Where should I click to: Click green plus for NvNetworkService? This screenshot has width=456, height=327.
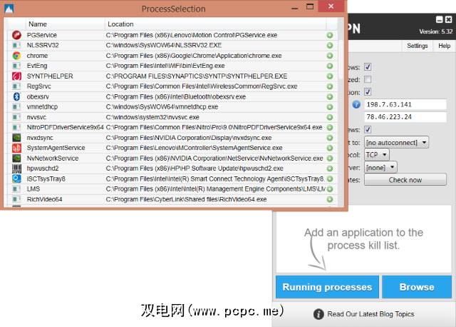click(x=329, y=159)
